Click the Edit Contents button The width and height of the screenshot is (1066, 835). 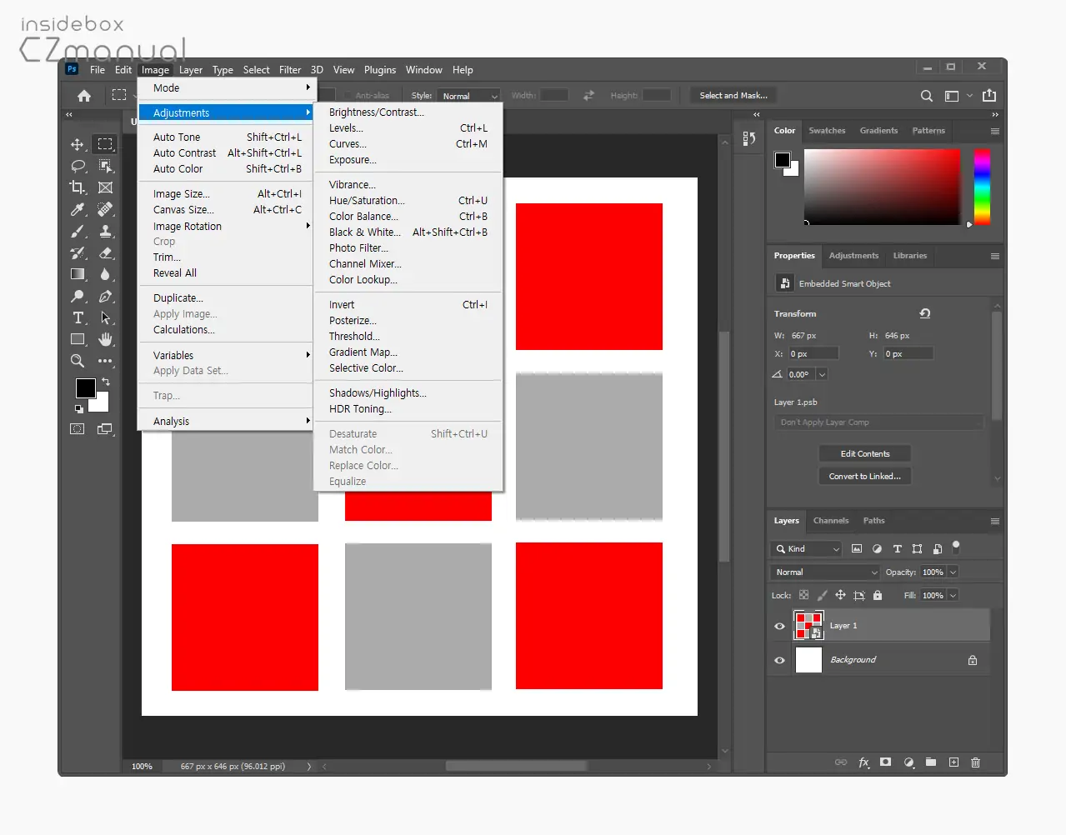(x=864, y=454)
